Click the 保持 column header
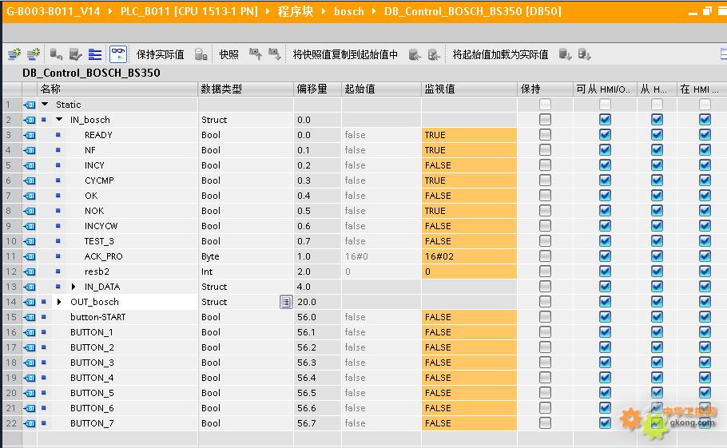 pyautogui.click(x=545, y=89)
